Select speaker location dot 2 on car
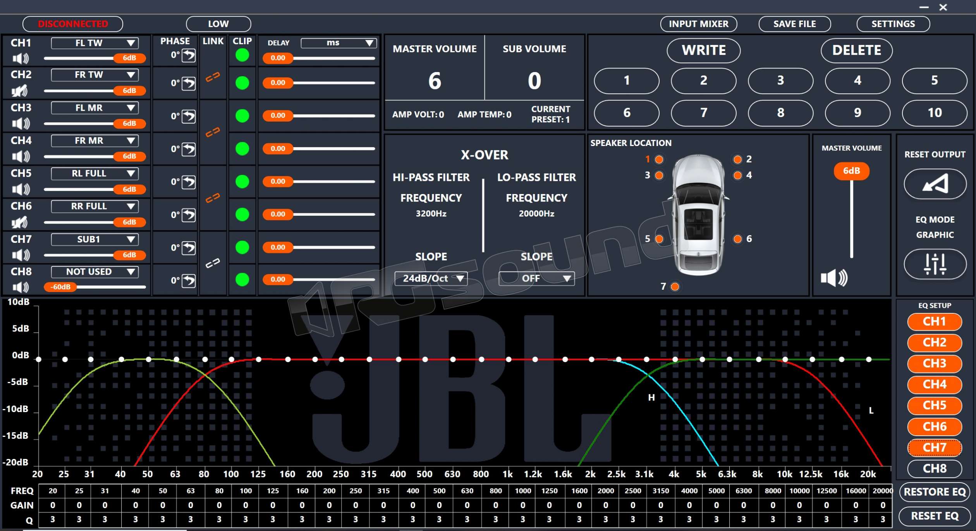The width and height of the screenshot is (976, 531). coord(737,159)
